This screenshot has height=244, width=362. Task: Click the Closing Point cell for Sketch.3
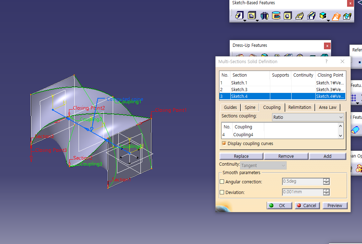pyautogui.click(x=330, y=89)
